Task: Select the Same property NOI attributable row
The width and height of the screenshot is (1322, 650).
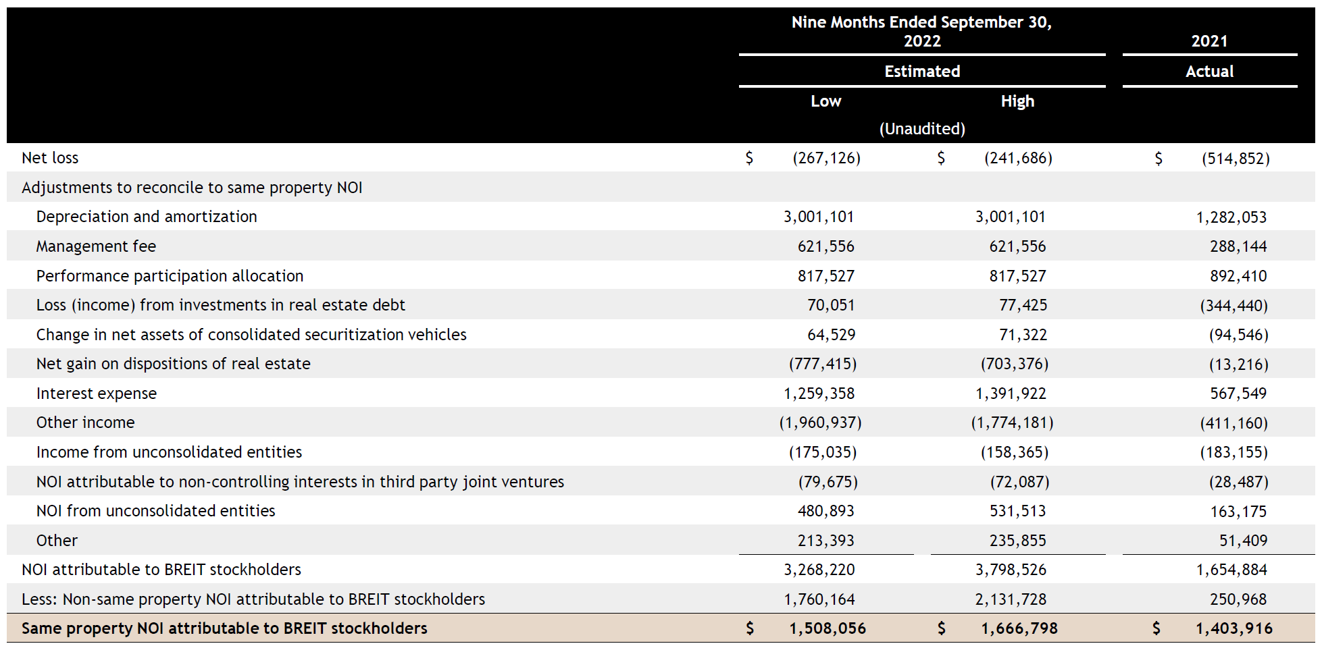Action: tap(224, 628)
